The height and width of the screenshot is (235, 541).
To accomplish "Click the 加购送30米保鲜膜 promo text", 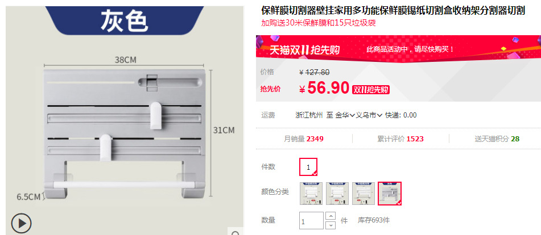I will pos(319,23).
